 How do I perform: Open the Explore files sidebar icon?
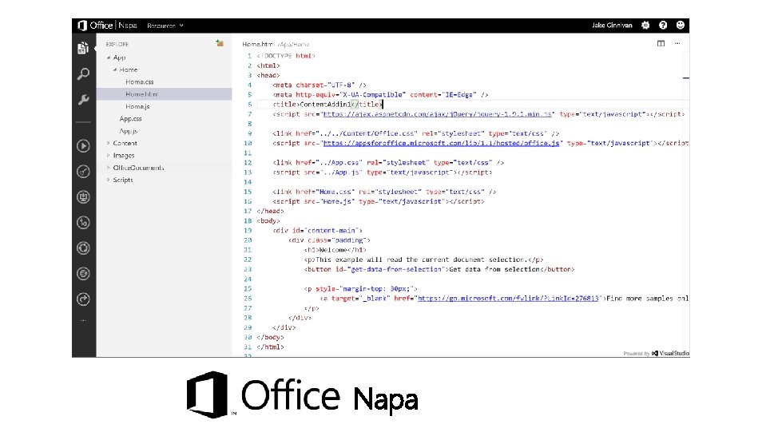pos(83,49)
